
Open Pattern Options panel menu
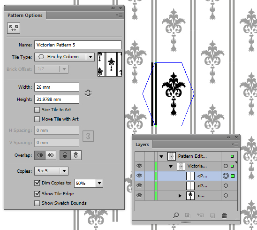(x=119, y=15)
